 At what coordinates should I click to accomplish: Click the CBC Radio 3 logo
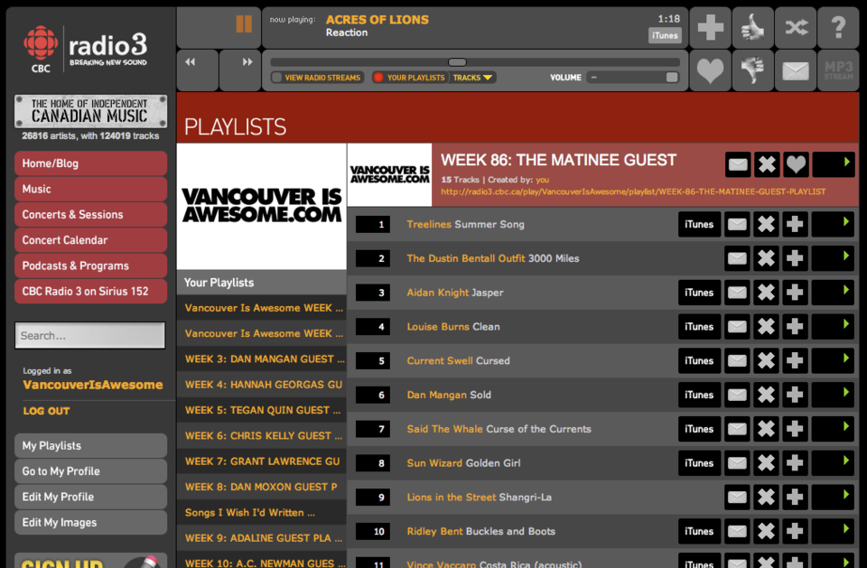pyautogui.click(x=86, y=49)
